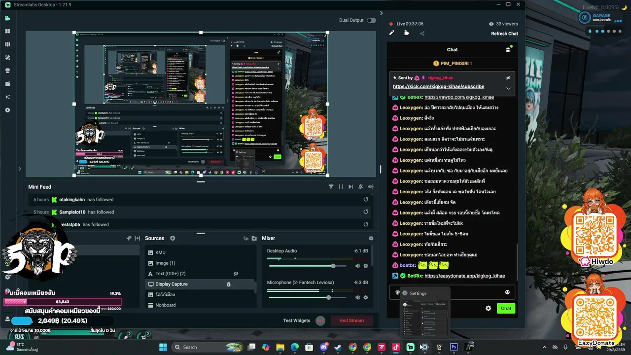The width and height of the screenshot is (631, 355).
Task: Select the Display Capture source
Action: [x=200, y=284]
